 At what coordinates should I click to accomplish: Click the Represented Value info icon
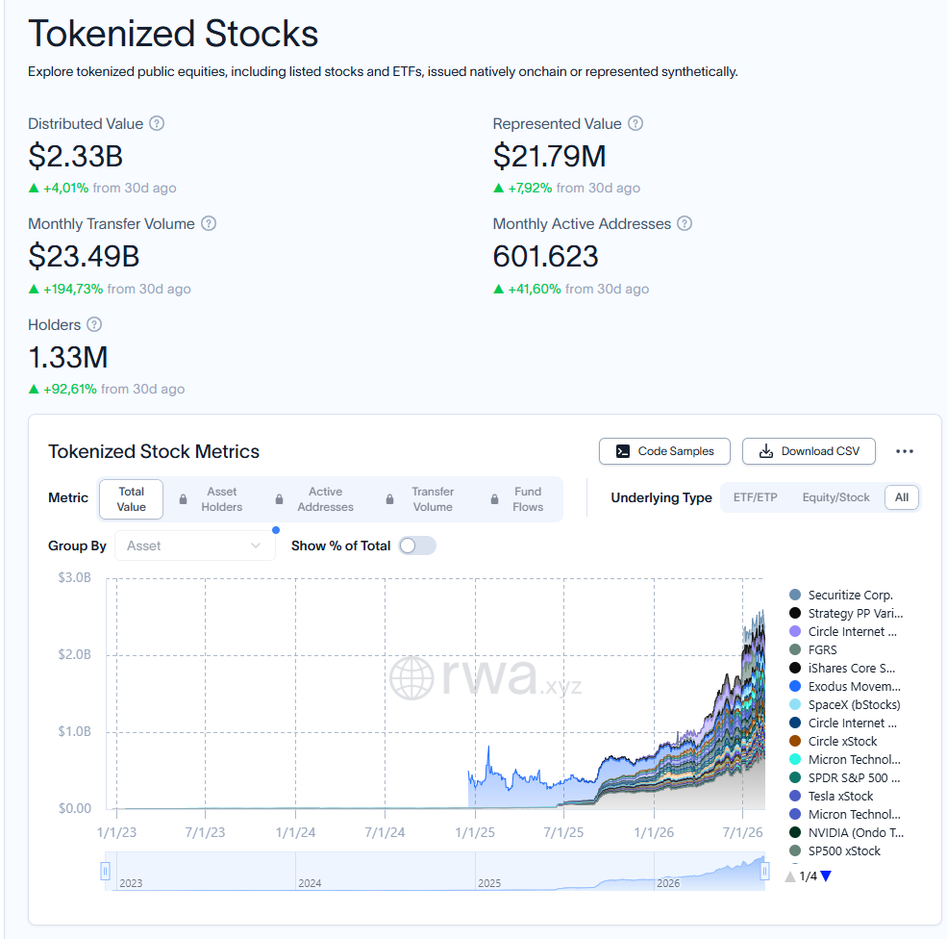coord(635,123)
